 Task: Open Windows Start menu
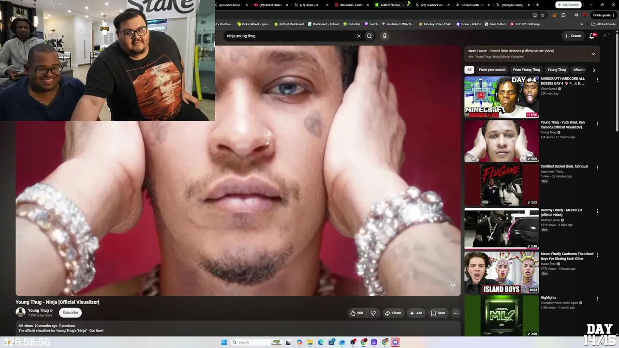tap(224, 342)
